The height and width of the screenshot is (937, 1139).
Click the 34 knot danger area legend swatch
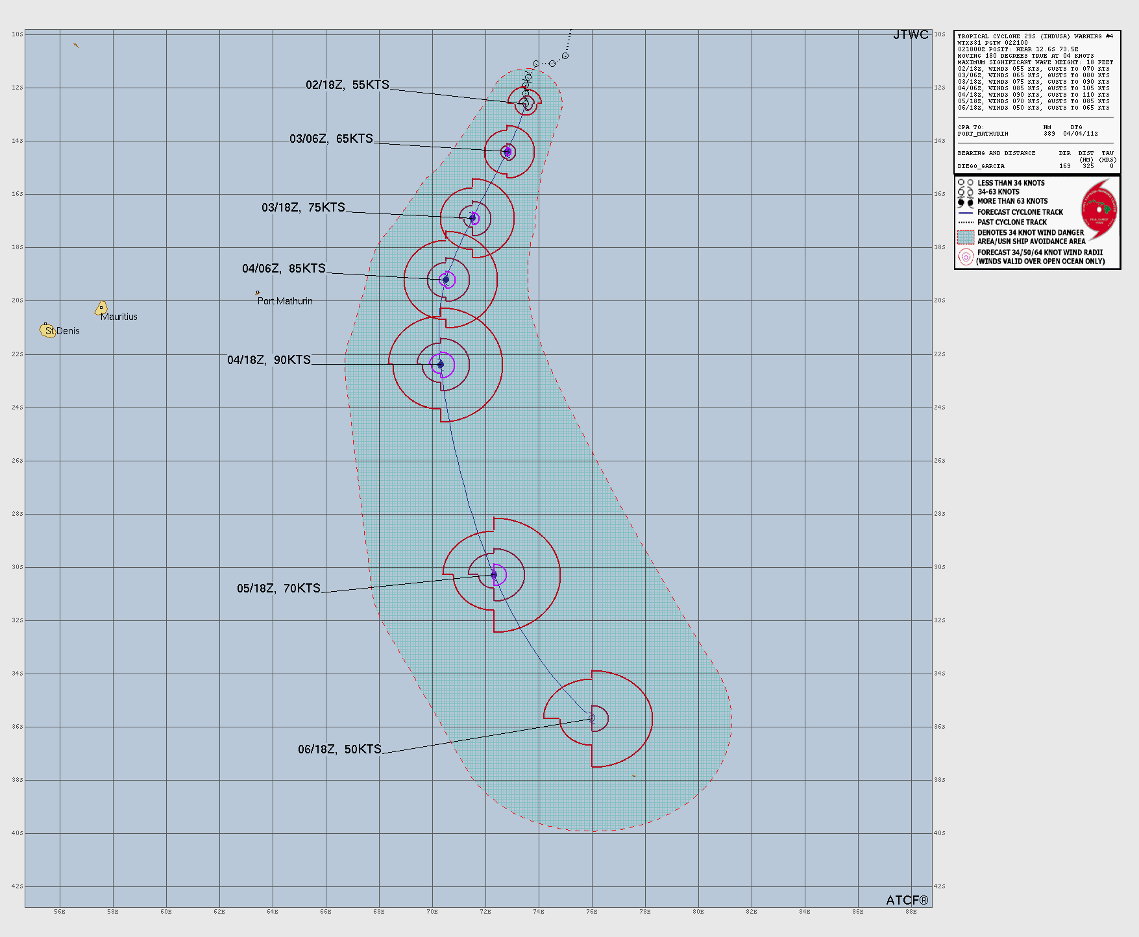pyautogui.click(x=966, y=237)
